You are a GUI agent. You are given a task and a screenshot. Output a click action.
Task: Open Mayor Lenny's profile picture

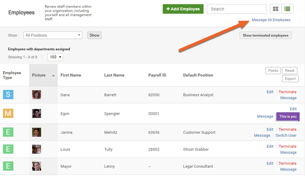pos(37,166)
